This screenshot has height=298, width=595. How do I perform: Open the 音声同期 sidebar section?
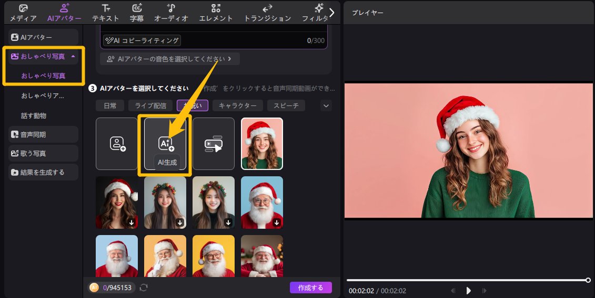click(x=43, y=134)
